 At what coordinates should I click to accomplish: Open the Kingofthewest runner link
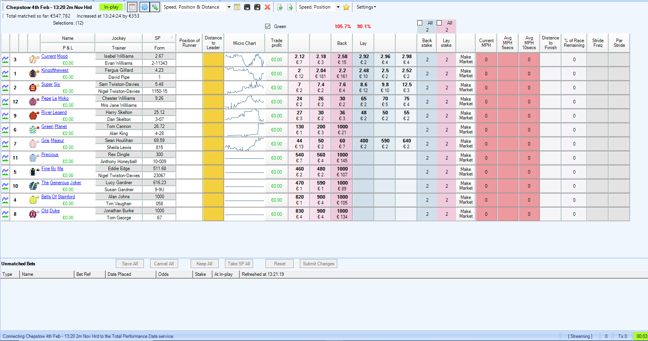[x=55, y=70]
